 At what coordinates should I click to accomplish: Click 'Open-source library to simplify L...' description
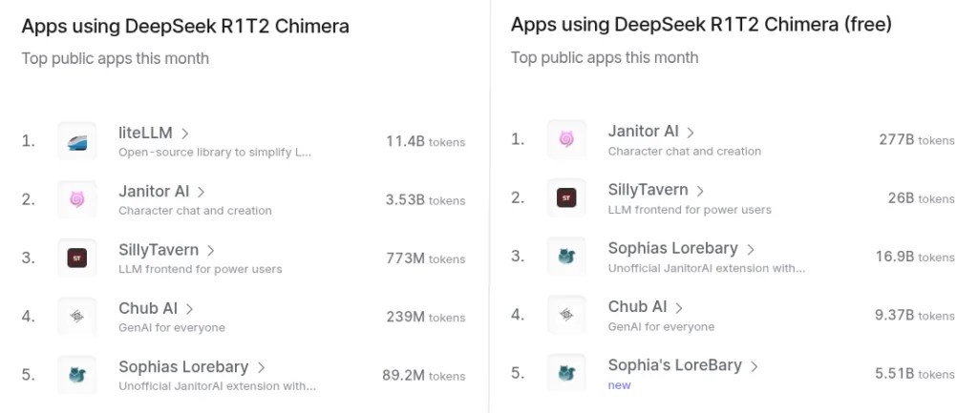tap(215, 152)
